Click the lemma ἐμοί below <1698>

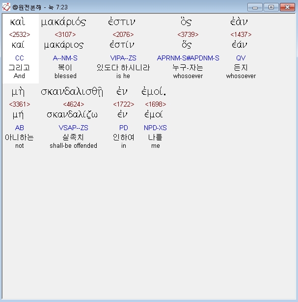pyautogui.click(x=154, y=115)
